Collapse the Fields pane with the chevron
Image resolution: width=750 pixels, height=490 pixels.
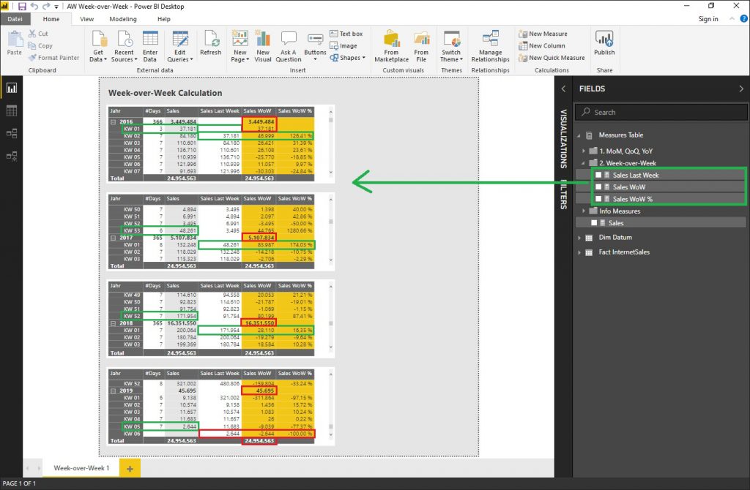pos(741,88)
